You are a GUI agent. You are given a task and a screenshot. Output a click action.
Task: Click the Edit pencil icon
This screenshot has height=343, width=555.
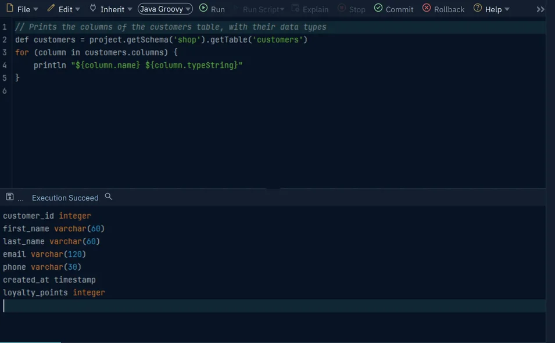(x=51, y=8)
